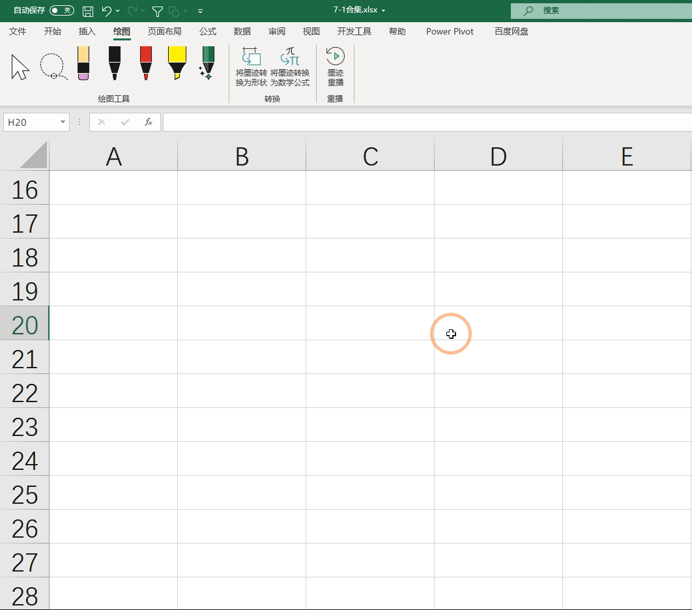Select column D header
Viewport: 692px width, 610px height.
coord(498,156)
